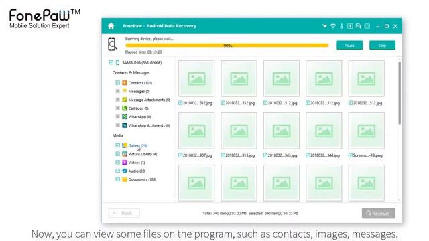429x241 pixels.
Task: Toggle the WhatsApp checkbox
Action: pyautogui.click(x=118, y=116)
